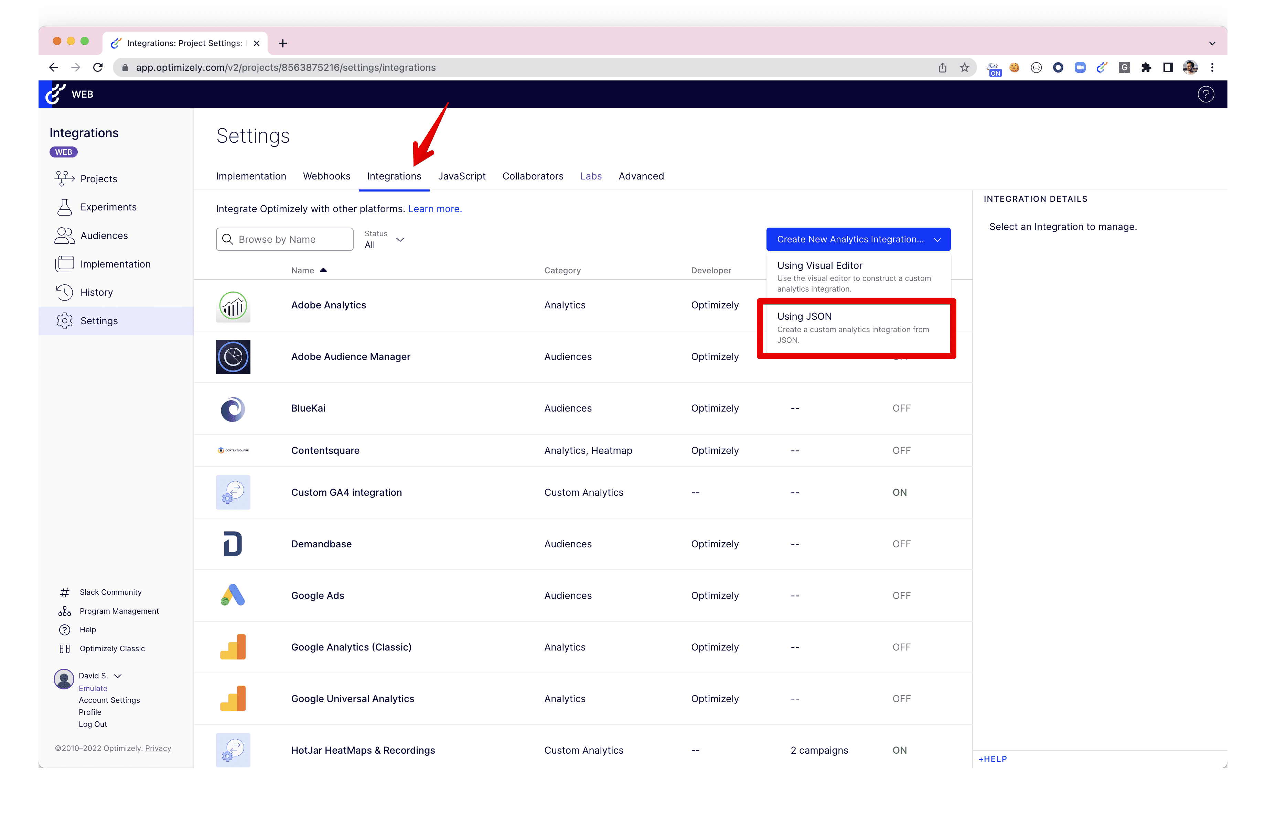Image resolution: width=1266 pixels, height=819 pixels.
Task: Turn on the BlueKai integration
Action: pyautogui.click(x=901, y=408)
